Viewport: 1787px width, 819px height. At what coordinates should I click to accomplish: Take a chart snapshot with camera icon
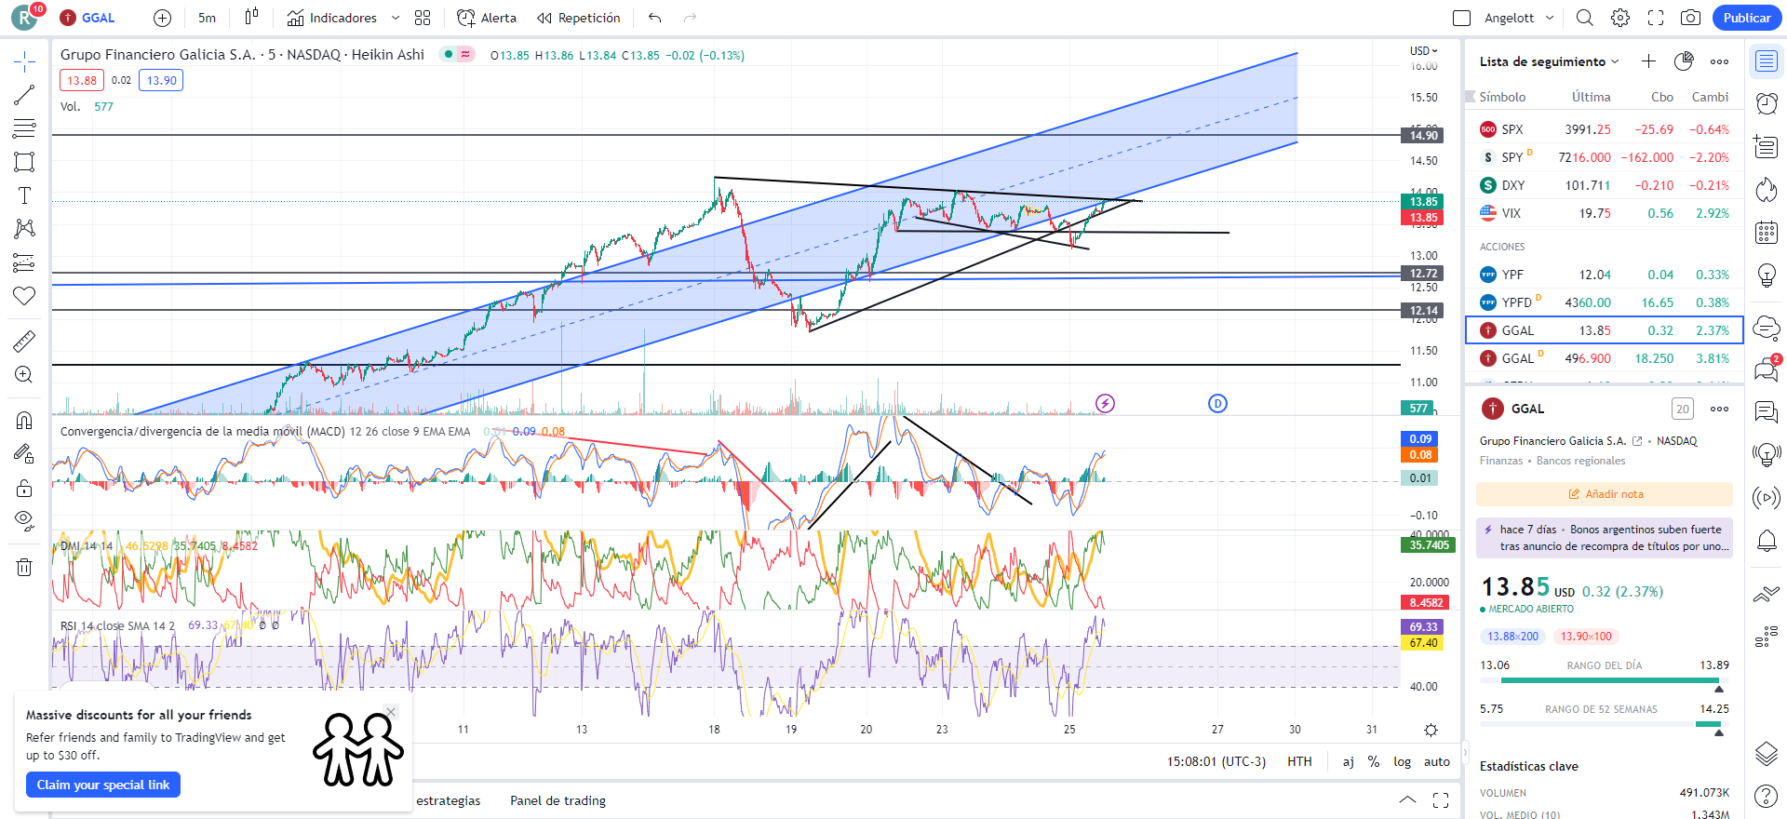(x=1690, y=18)
